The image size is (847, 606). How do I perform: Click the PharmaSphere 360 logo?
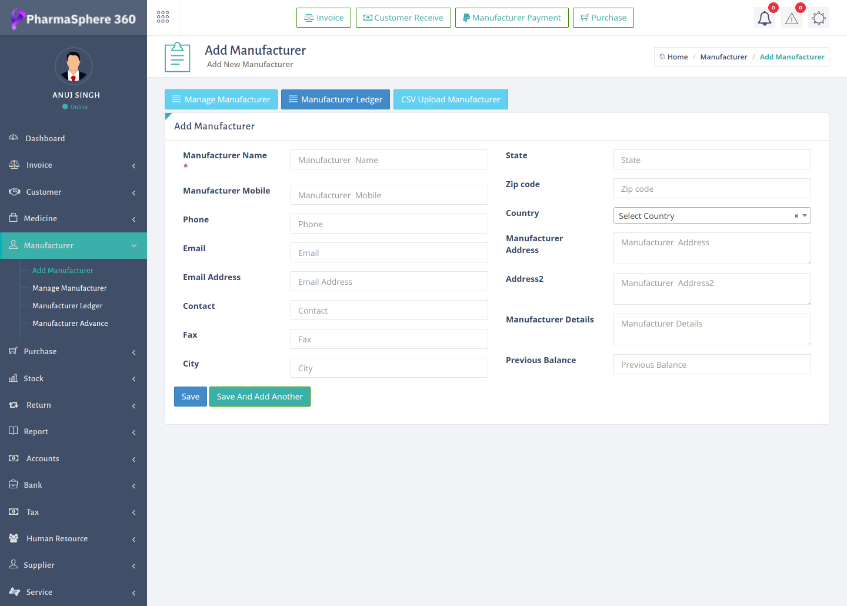point(74,19)
